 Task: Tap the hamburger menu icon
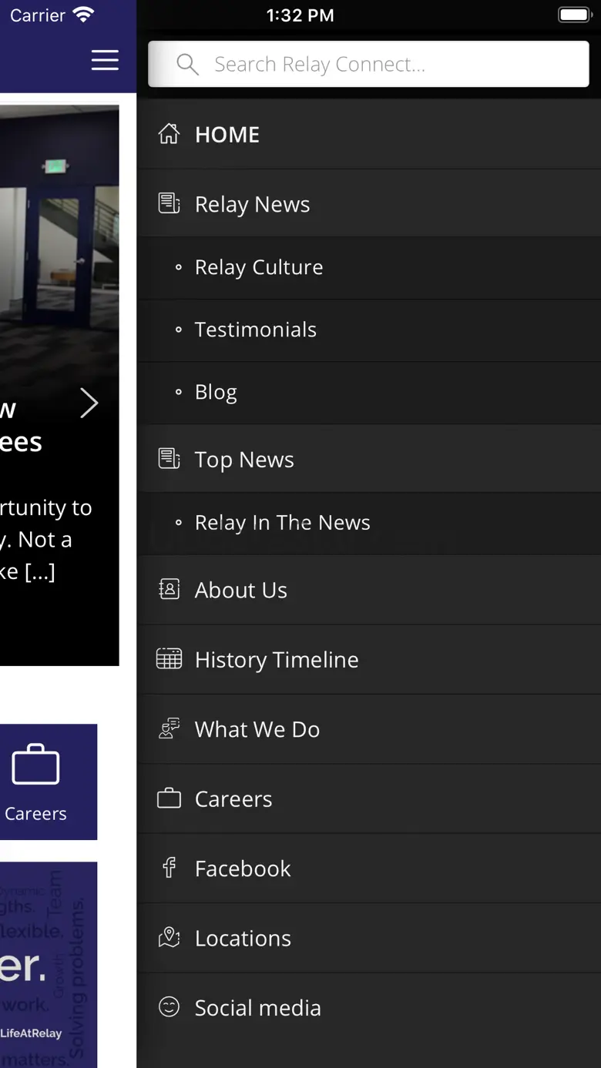coord(105,60)
